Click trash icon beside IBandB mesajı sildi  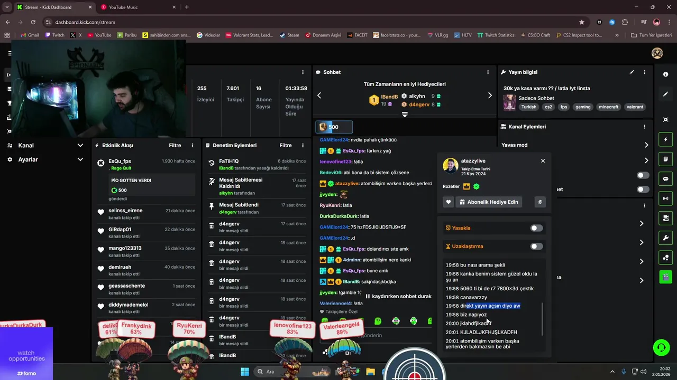pyautogui.click(x=212, y=340)
